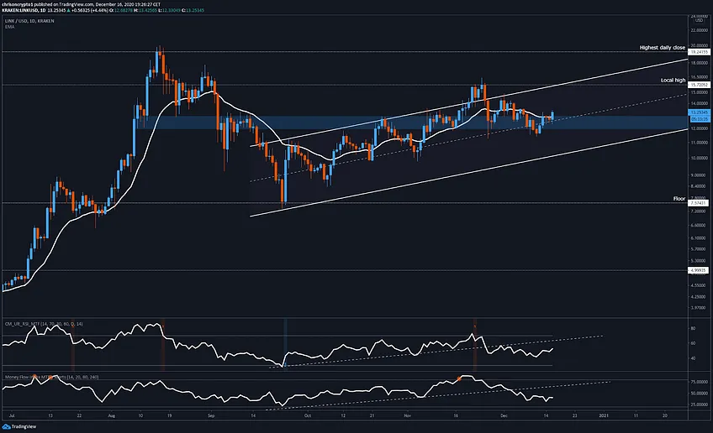Click the blue shaded support zone rectangle

(x=412, y=123)
